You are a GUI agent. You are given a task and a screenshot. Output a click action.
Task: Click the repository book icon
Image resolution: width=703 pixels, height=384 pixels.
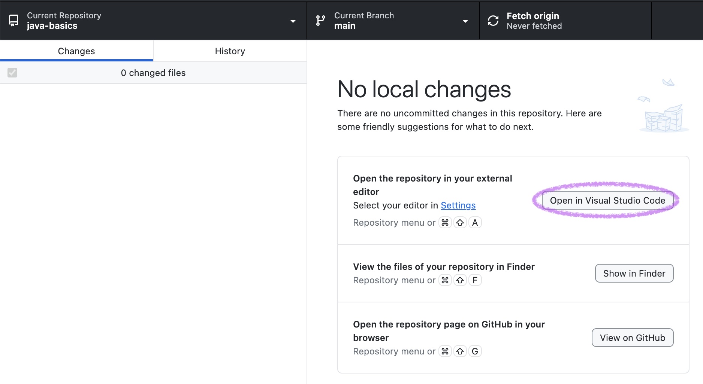click(x=13, y=21)
